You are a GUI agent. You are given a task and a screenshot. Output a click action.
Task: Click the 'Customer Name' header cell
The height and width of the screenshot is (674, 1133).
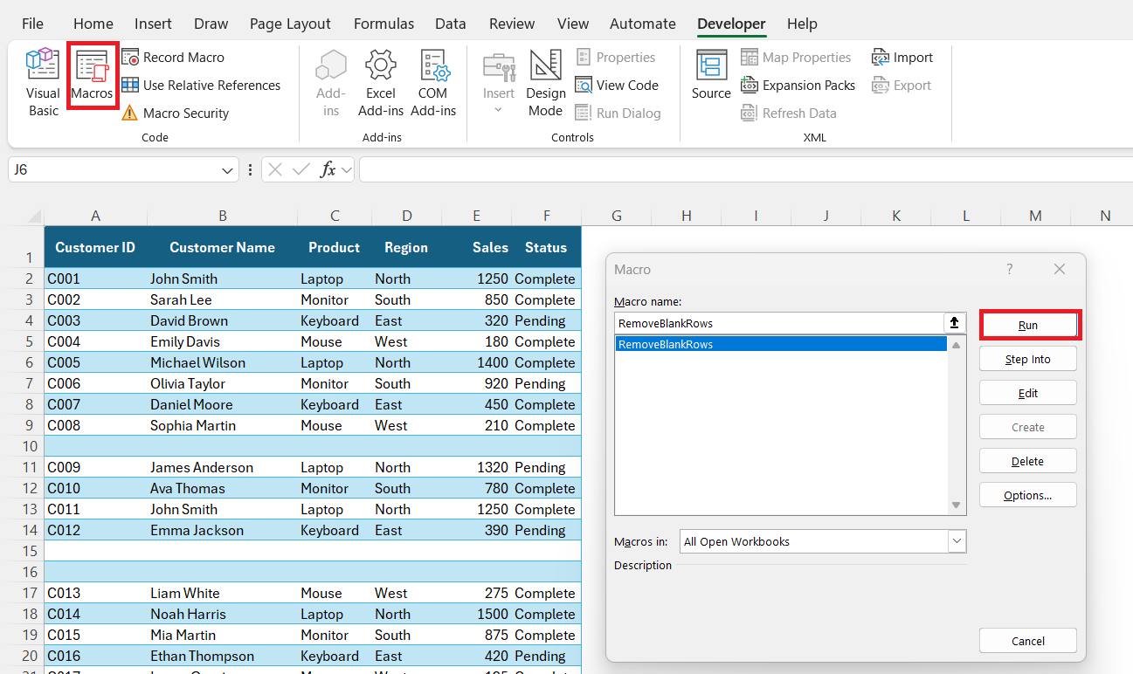(x=222, y=247)
